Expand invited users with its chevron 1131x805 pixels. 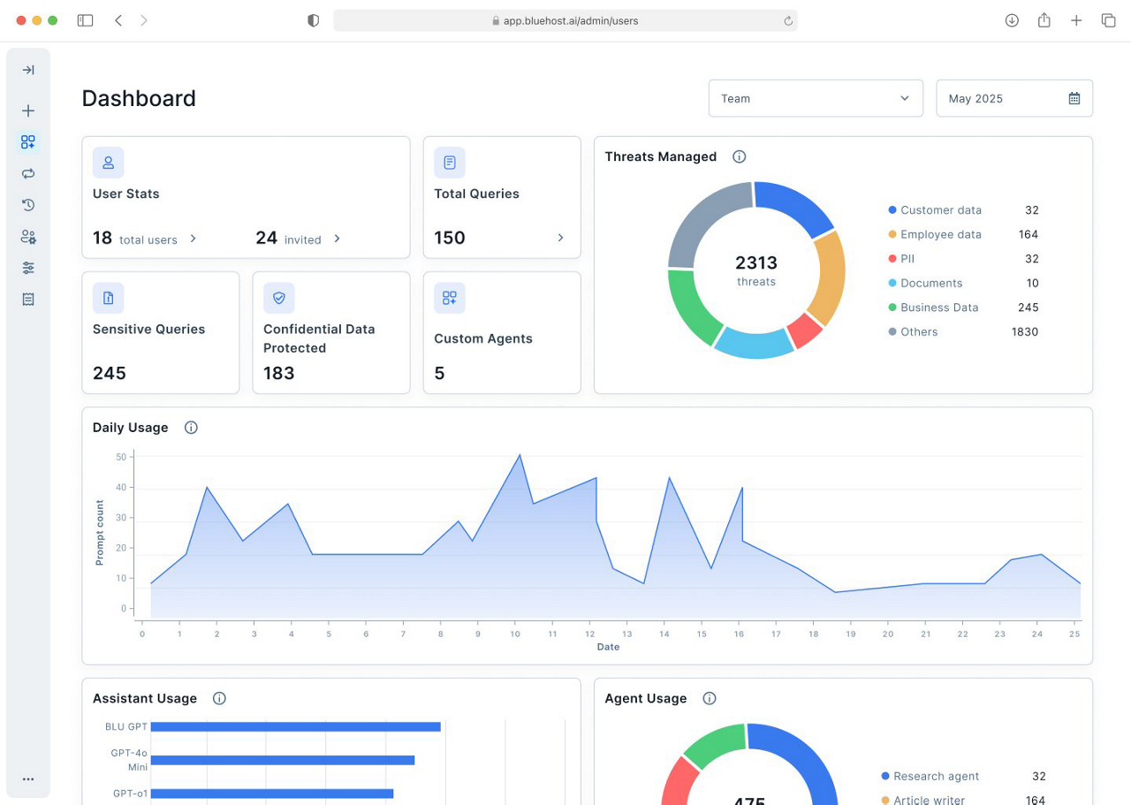337,239
